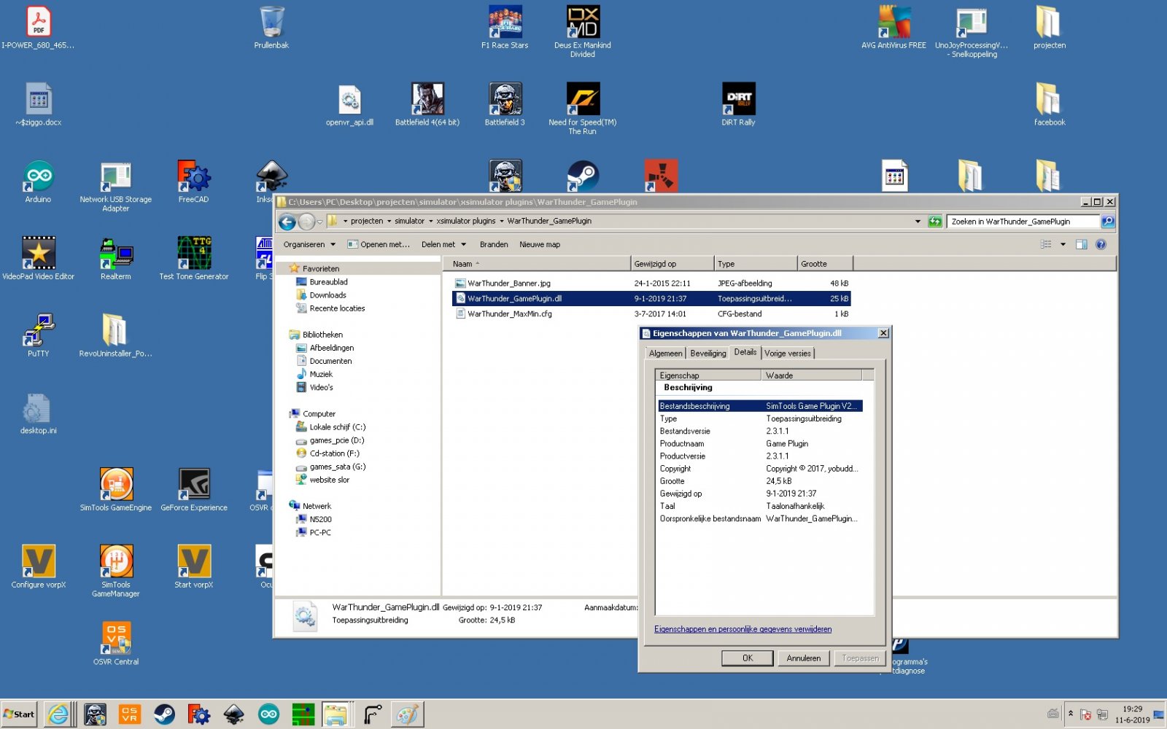Open Arduino from the taskbar

pyautogui.click(x=268, y=714)
